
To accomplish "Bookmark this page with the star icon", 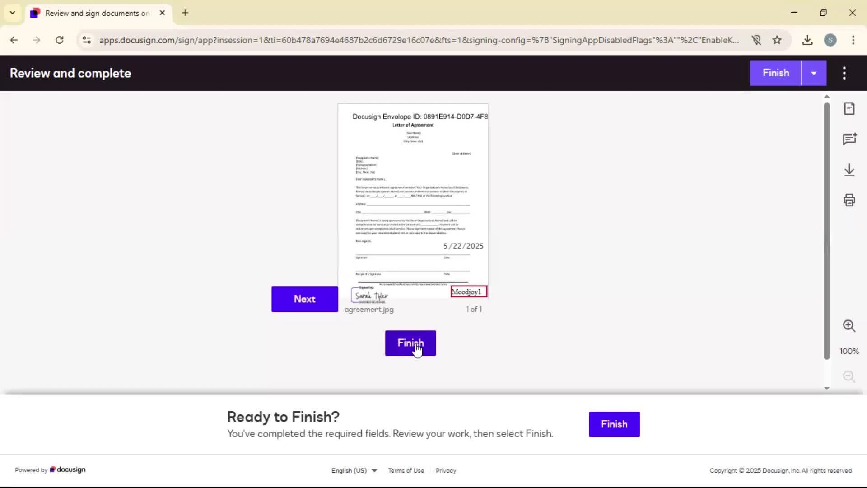I will coord(777,40).
